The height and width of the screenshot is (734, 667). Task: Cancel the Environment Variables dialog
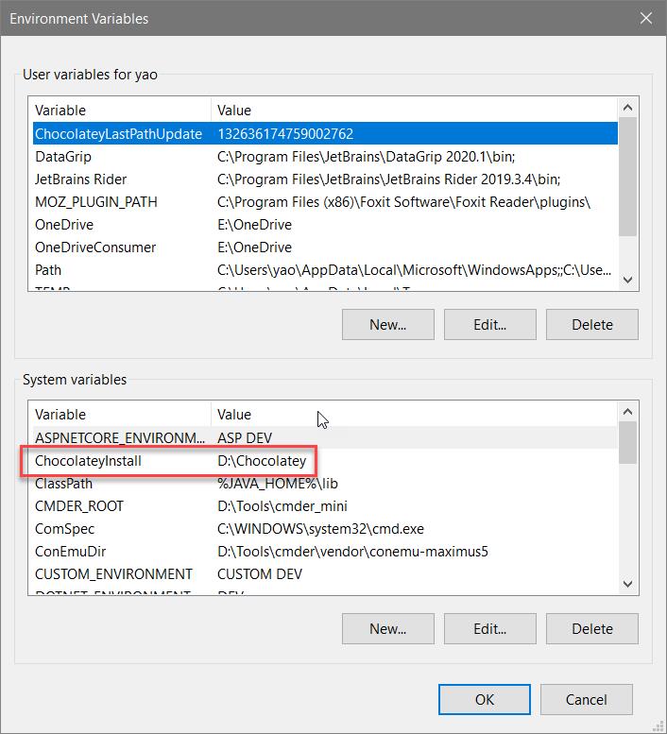586,700
